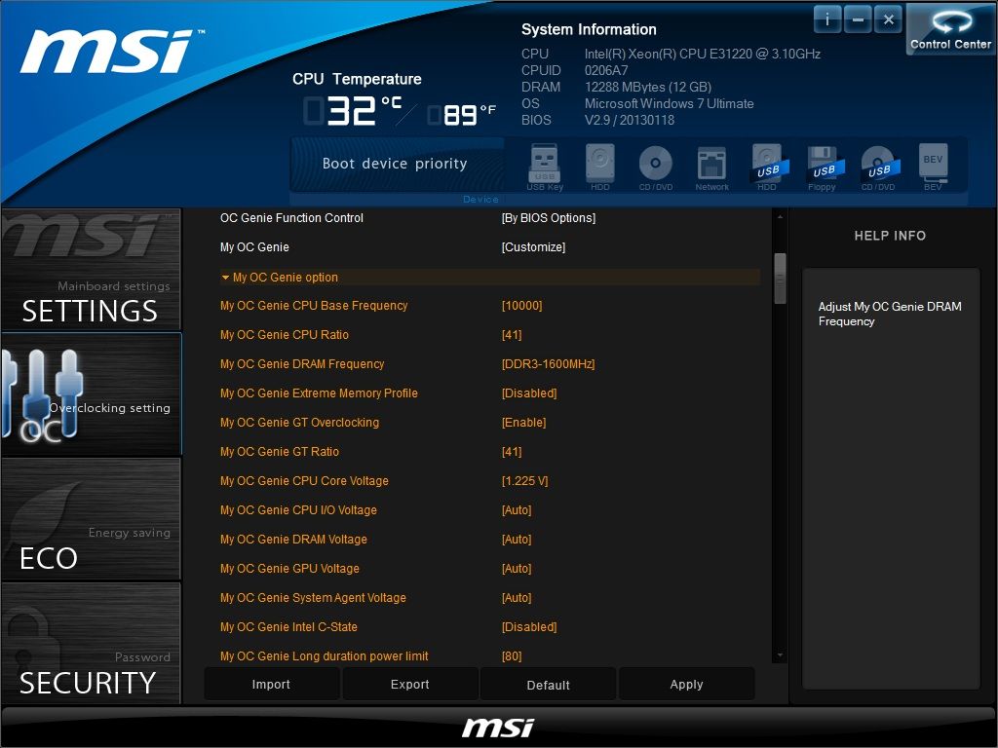Screen dimensions: 998x748
Task: Select the My OC Genie GT Overclocking label
Action: pos(300,423)
